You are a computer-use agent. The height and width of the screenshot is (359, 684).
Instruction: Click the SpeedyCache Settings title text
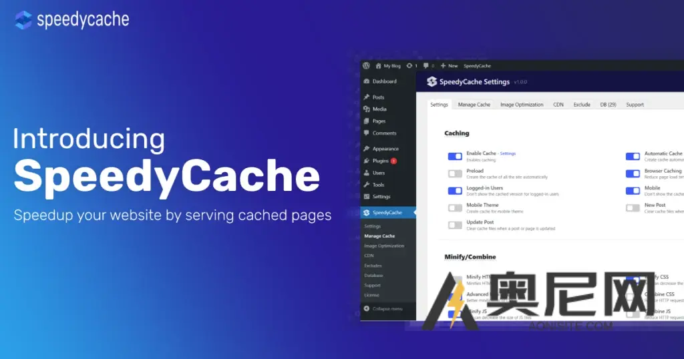474,81
